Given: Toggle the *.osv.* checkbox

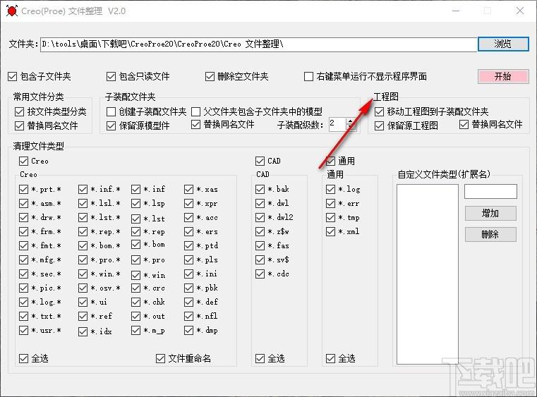Looking at the screenshot, I should pos(83,288).
